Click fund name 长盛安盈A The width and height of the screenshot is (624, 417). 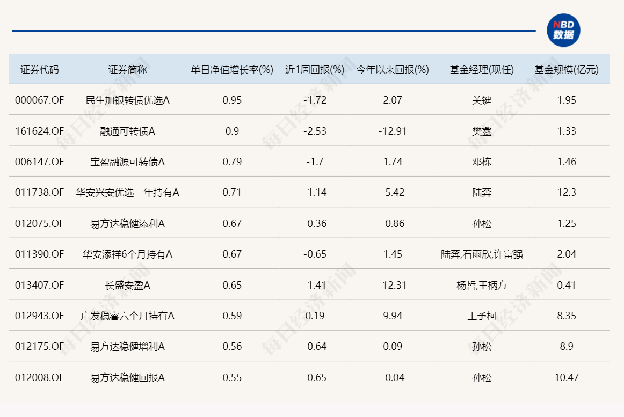click(x=127, y=285)
